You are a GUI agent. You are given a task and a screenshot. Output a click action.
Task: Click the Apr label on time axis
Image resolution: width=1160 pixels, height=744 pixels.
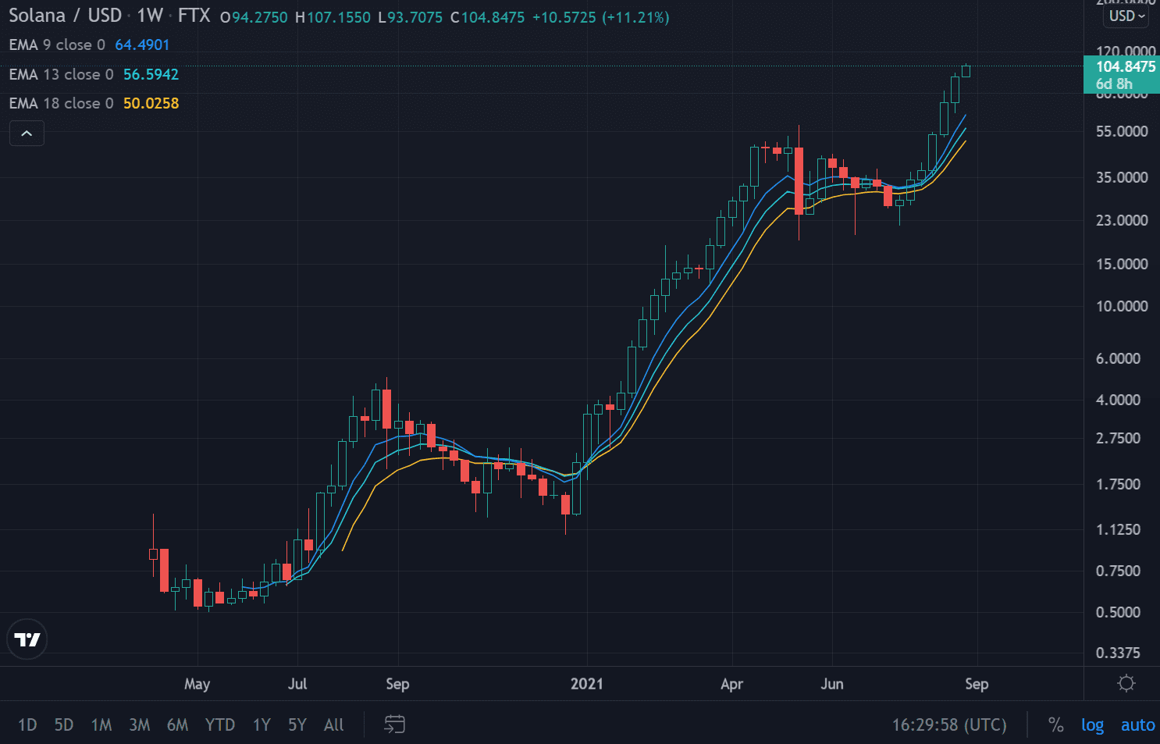pyautogui.click(x=731, y=684)
